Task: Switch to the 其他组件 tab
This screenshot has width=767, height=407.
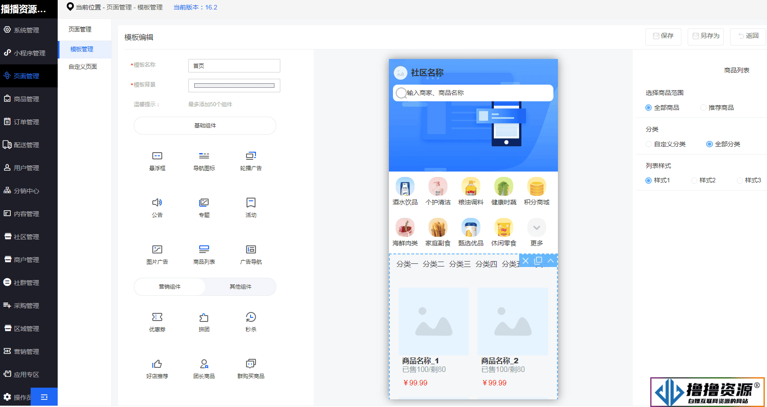Action: click(x=241, y=287)
